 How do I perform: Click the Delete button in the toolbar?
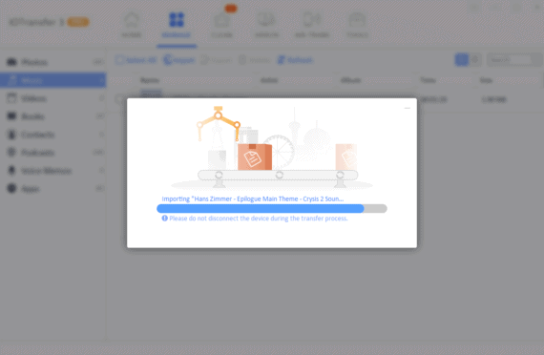point(255,60)
